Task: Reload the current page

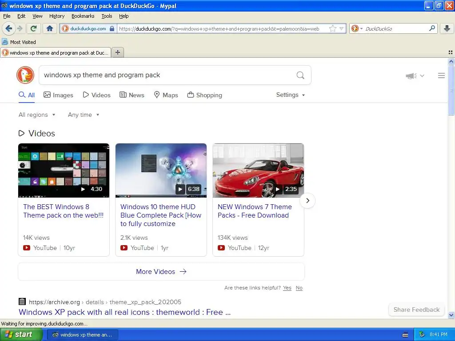Action: pyautogui.click(x=34, y=28)
